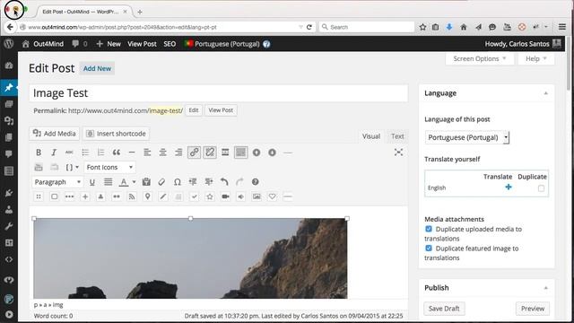This screenshot has height=323, width=574.
Task: Collapse the Publish metabox
Action: click(x=546, y=288)
